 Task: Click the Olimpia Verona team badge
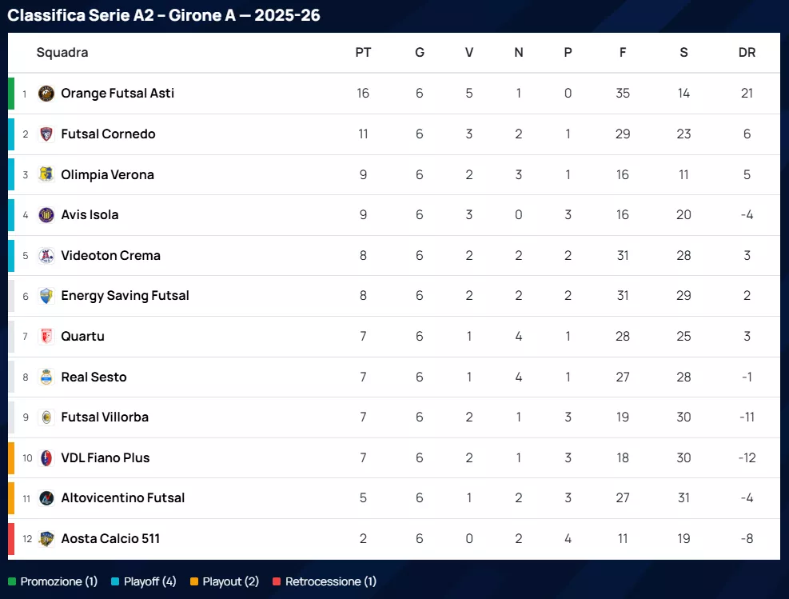click(46, 174)
